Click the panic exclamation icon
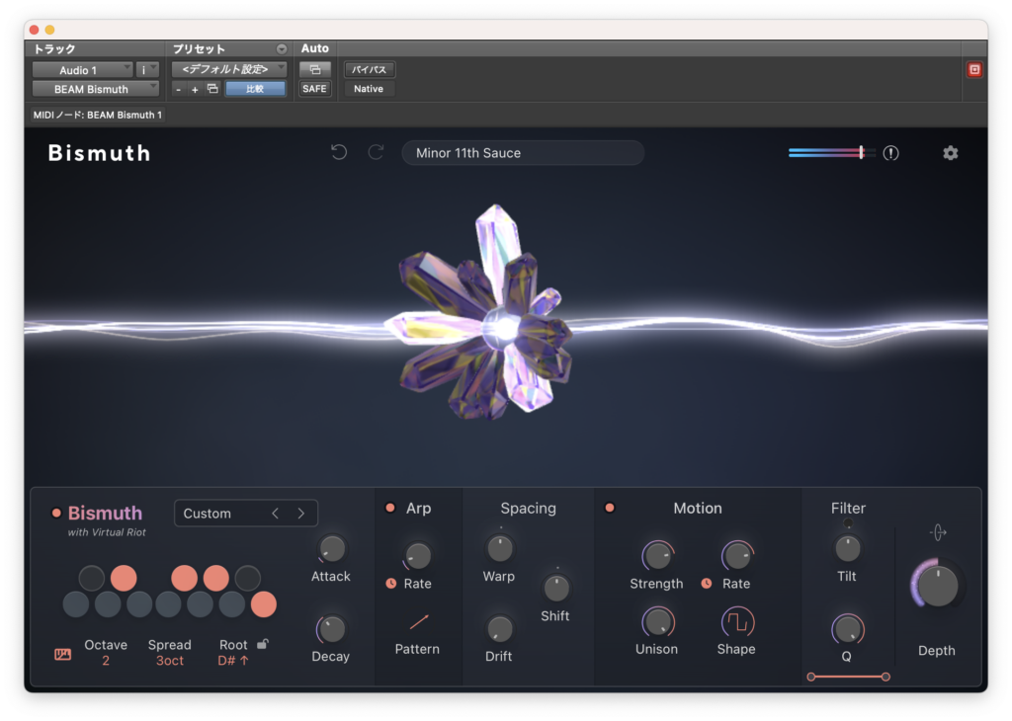The width and height of the screenshot is (1012, 721). coord(890,153)
